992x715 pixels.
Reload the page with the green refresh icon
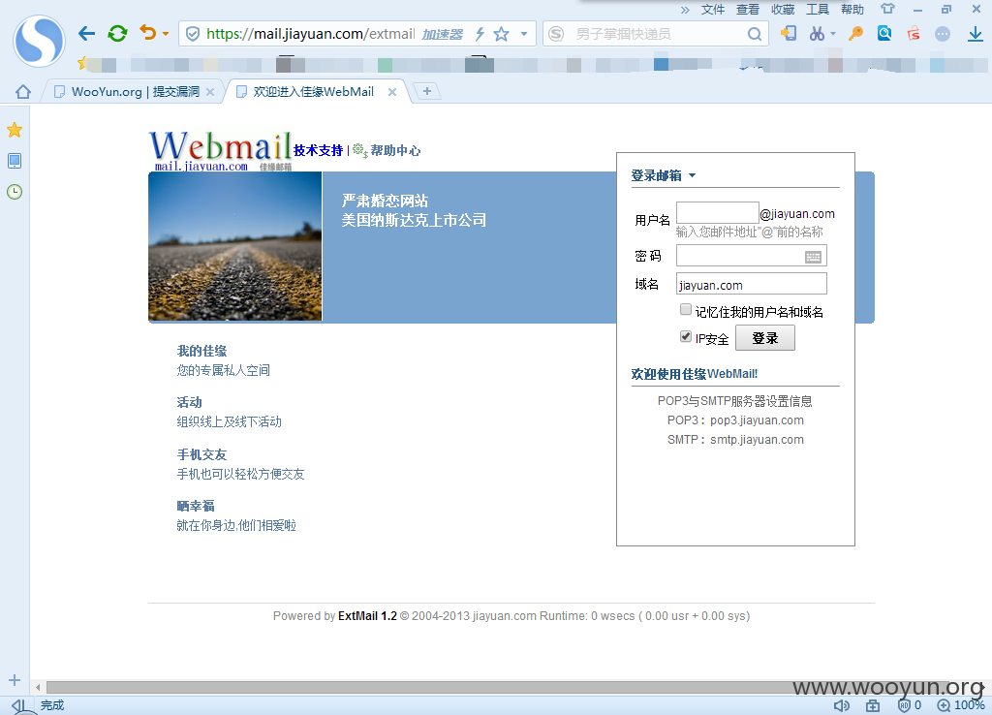(x=117, y=34)
